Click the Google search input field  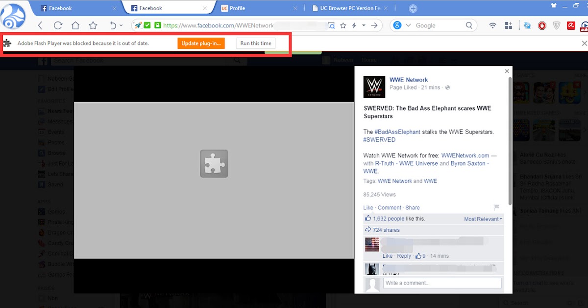pyautogui.click(x=439, y=25)
